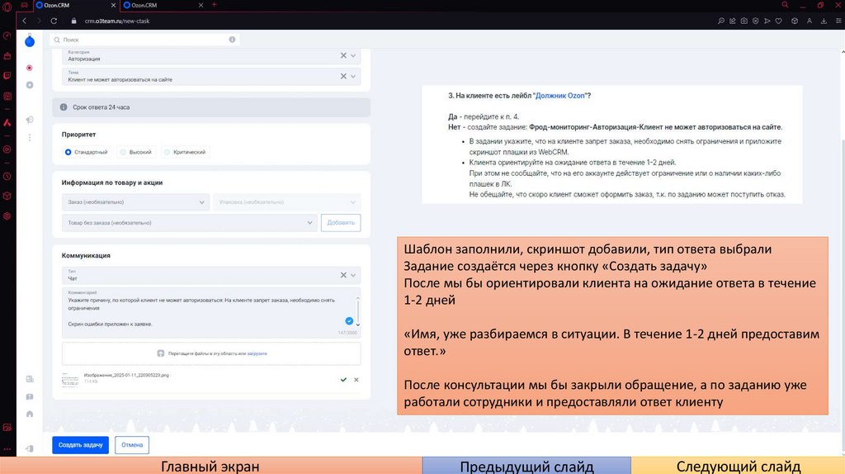Screen dimensions: 845x474
Task: Expand the Тип communication dropdown arrow
Action: pyautogui.click(x=353, y=275)
